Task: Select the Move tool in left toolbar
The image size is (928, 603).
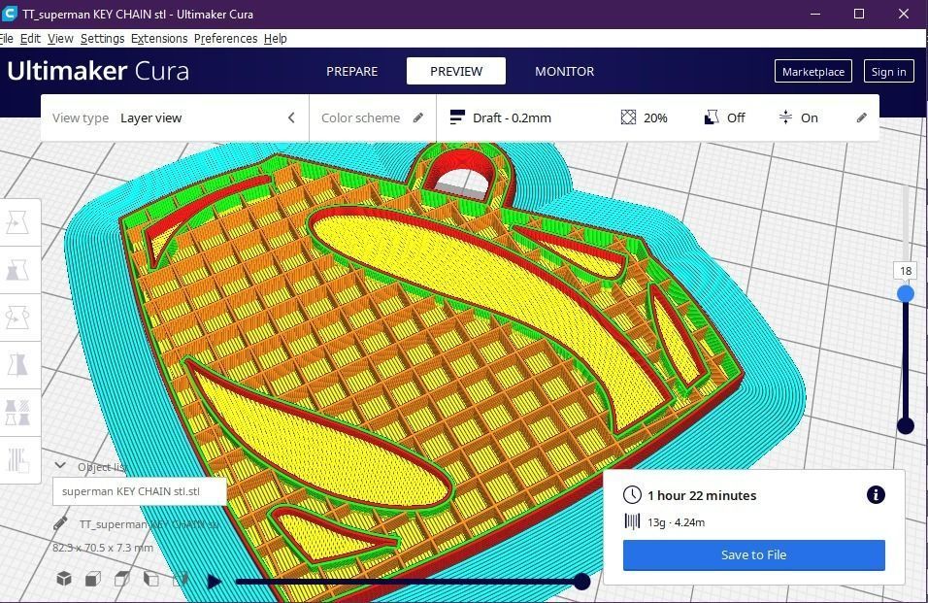Action: (x=17, y=222)
